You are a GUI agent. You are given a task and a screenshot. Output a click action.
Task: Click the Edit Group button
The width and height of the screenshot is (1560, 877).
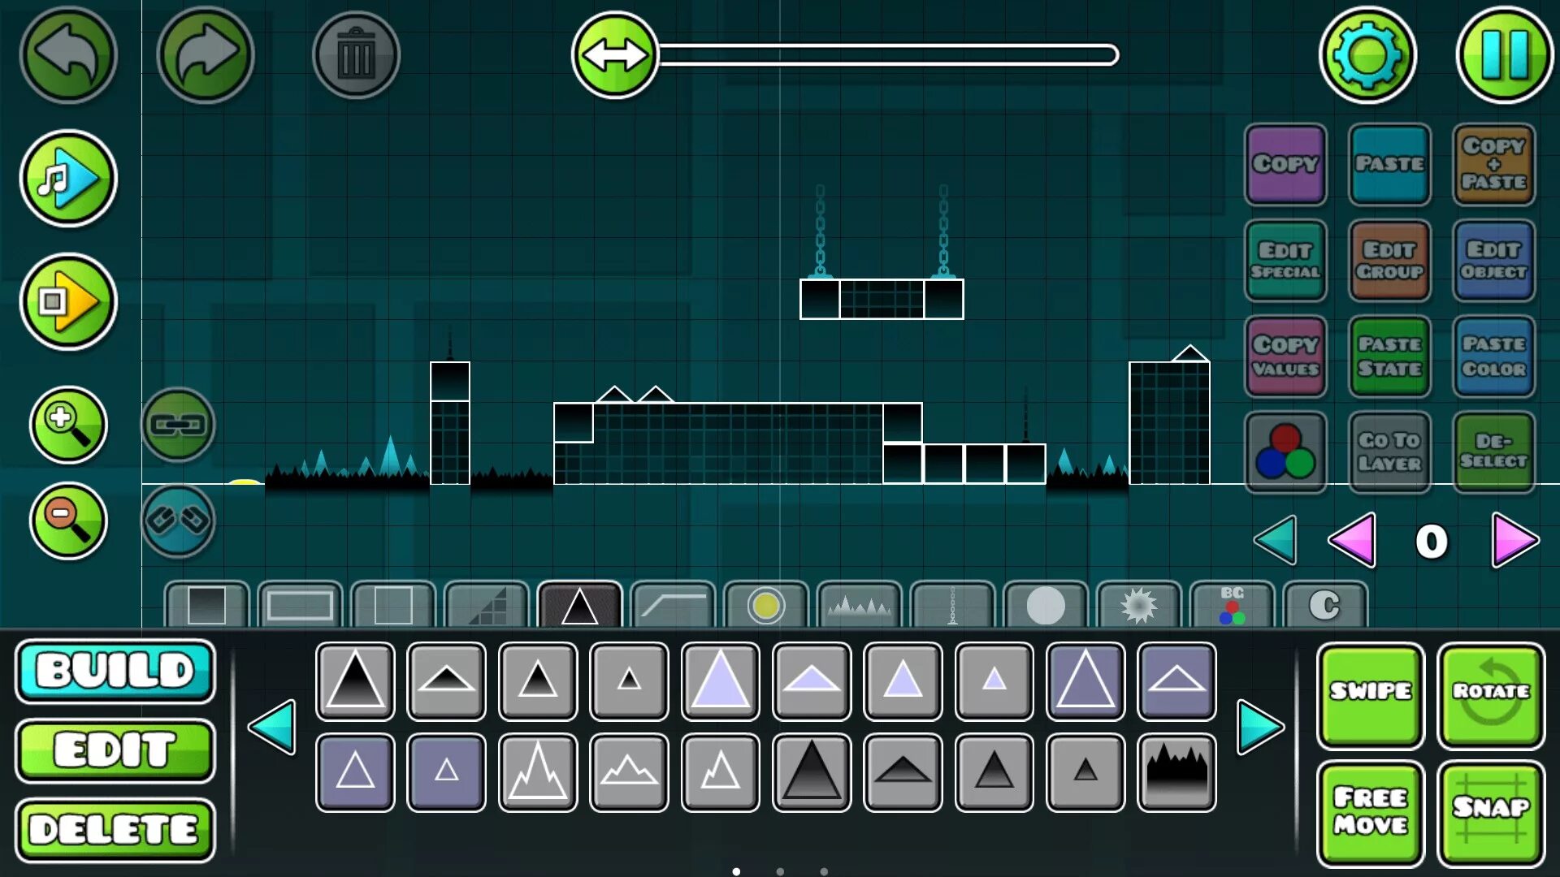point(1389,259)
